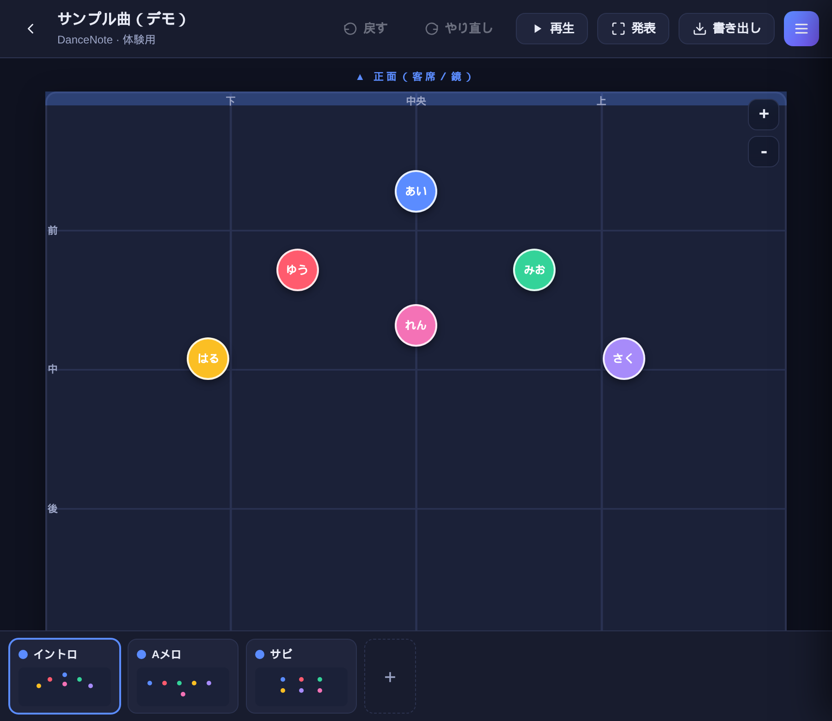This screenshot has height=721, width=832.
Task: Click the やり直し redo button
Action: pos(459,29)
